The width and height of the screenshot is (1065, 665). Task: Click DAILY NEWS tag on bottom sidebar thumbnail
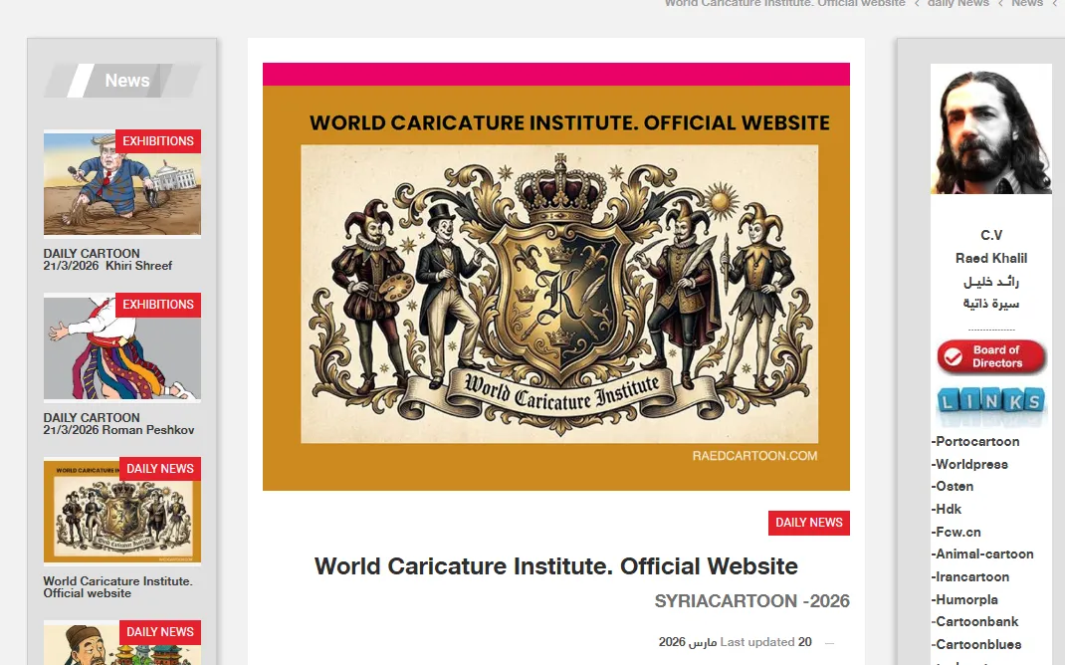pyautogui.click(x=160, y=632)
